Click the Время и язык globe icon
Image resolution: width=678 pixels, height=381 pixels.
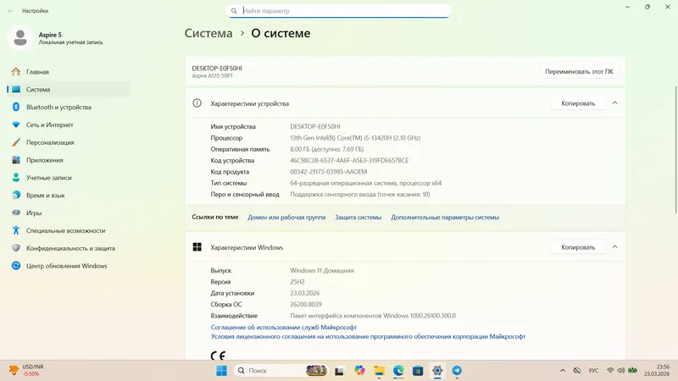[16, 196]
